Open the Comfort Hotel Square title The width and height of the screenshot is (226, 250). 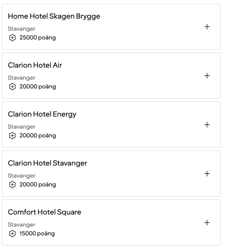tap(44, 212)
